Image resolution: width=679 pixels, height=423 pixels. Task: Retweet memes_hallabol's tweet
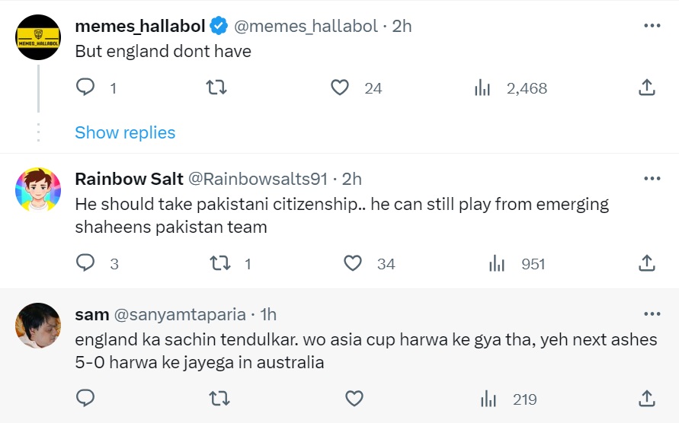coord(217,88)
